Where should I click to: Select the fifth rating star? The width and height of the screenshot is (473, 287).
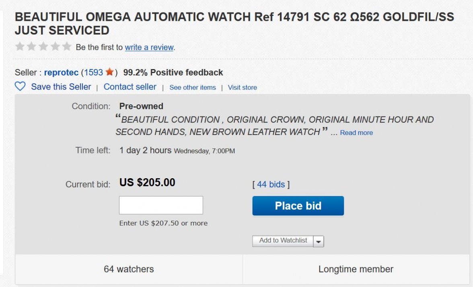click(x=67, y=47)
